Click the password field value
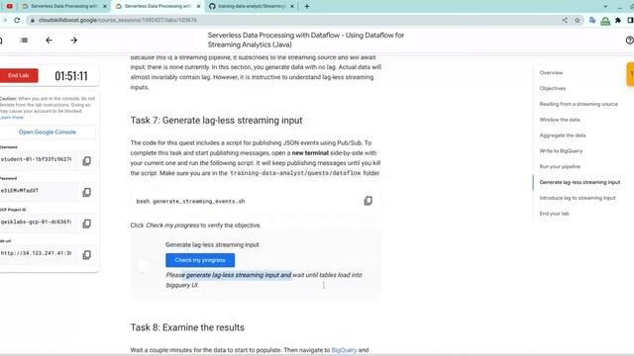 [38, 191]
